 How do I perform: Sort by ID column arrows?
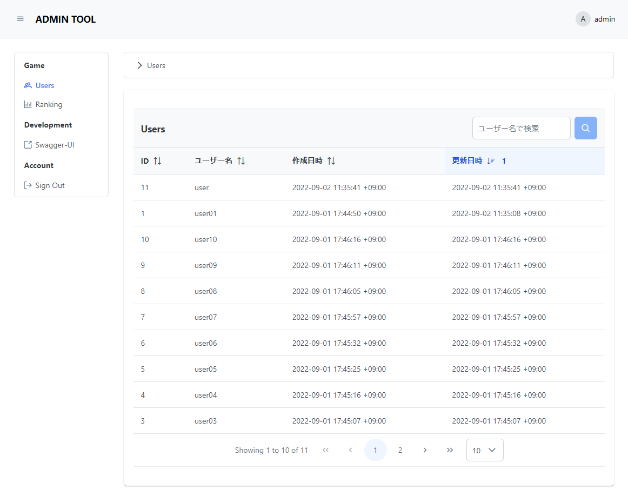click(157, 161)
